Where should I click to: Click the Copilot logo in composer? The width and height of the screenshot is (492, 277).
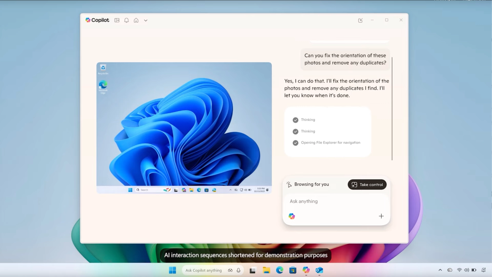click(x=292, y=216)
